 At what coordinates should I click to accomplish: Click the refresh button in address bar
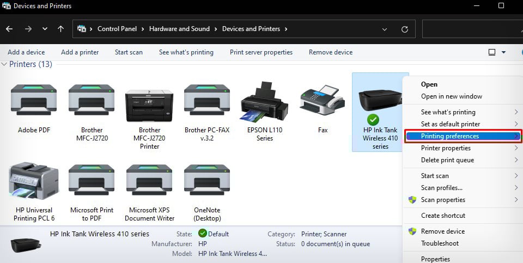tap(404, 29)
